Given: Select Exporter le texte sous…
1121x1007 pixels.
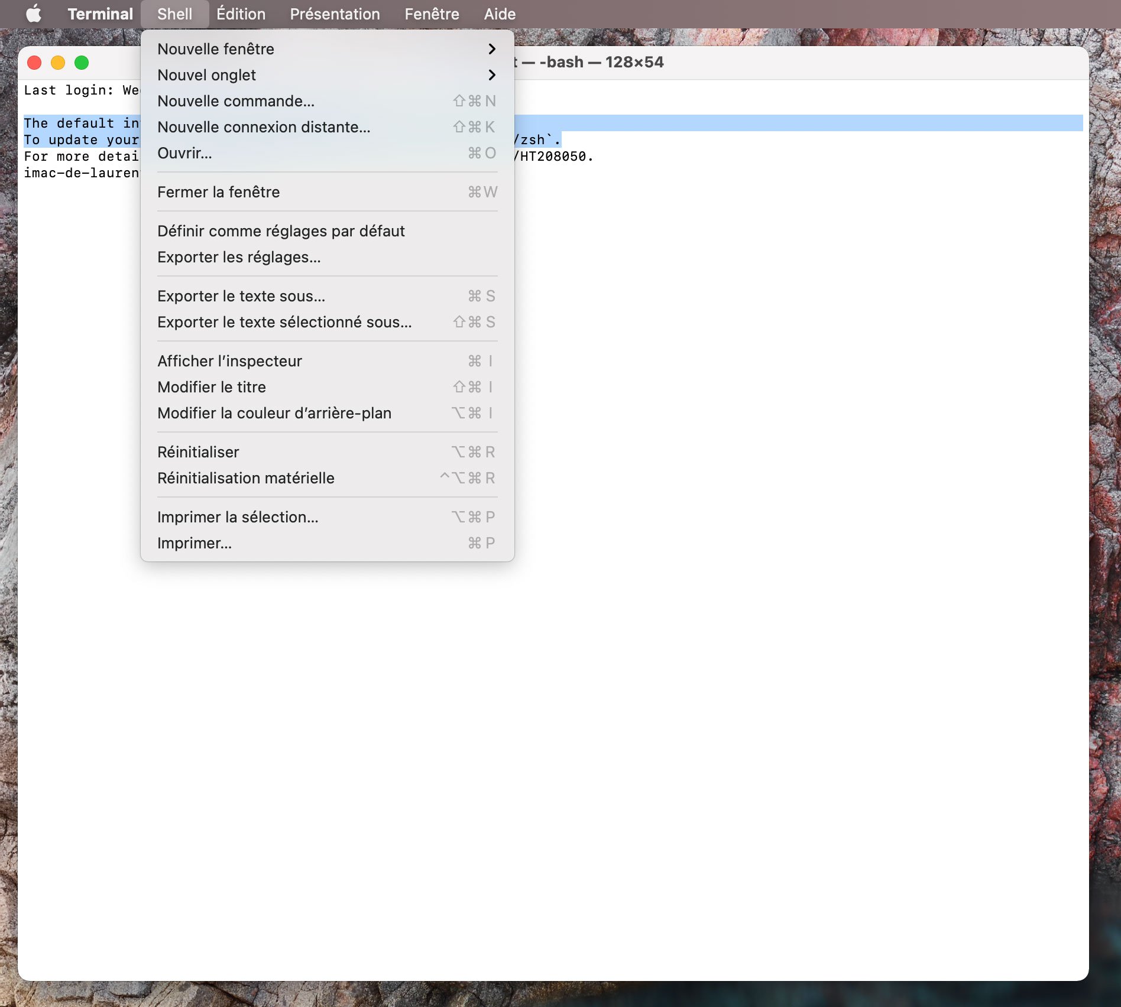Looking at the screenshot, I should (x=241, y=296).
